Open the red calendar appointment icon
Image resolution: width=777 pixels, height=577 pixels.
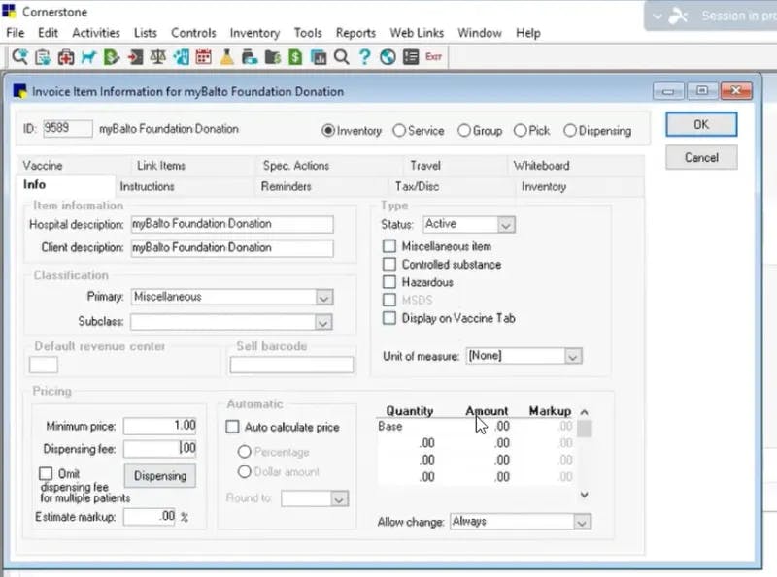point(203,57)
